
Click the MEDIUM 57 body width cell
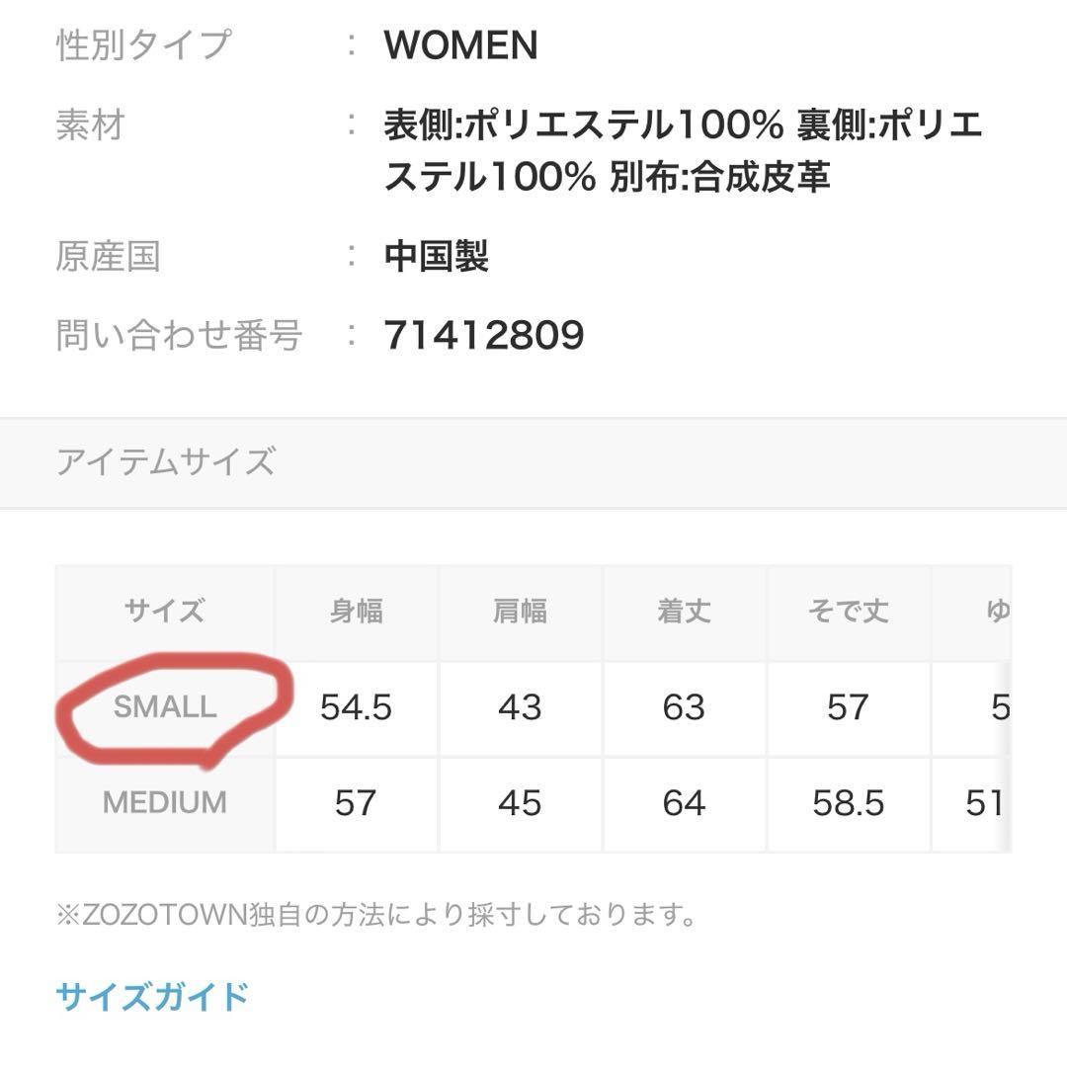[x=357, y=803]
